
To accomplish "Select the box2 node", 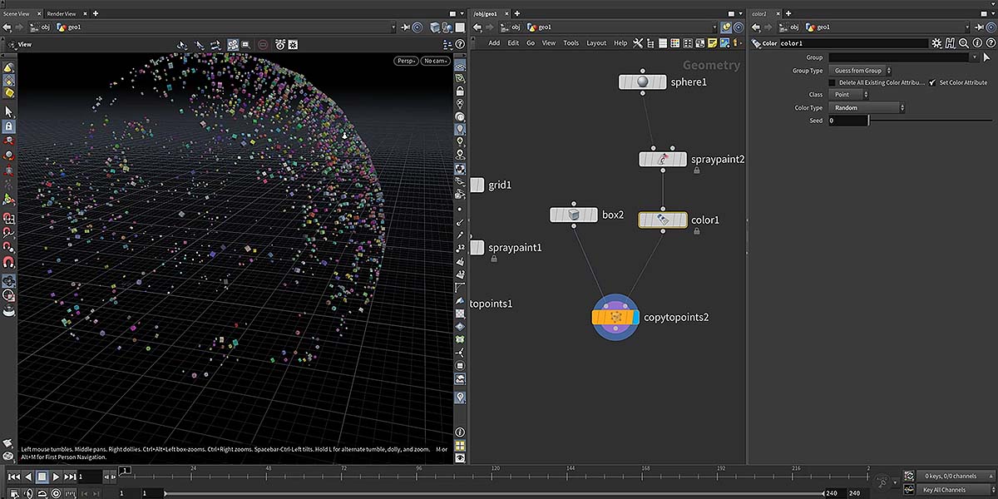I will 574,215.
